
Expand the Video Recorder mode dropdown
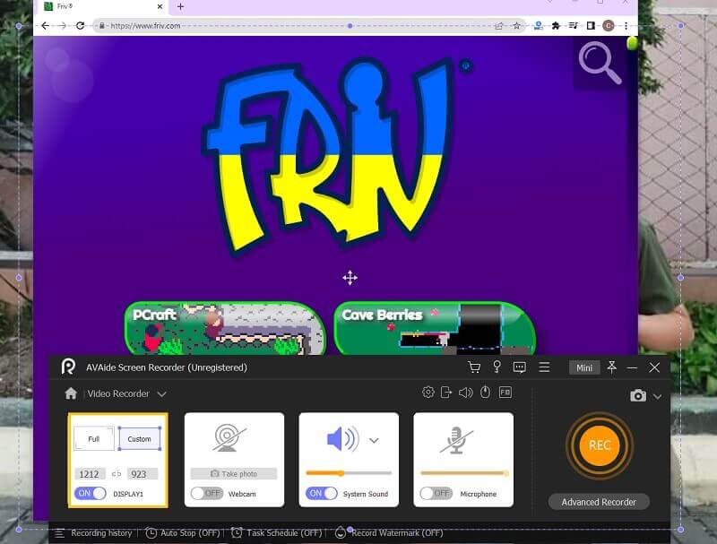[162, 393]
